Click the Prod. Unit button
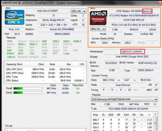This screenshot has width=162, height=131. coord(14,29)
